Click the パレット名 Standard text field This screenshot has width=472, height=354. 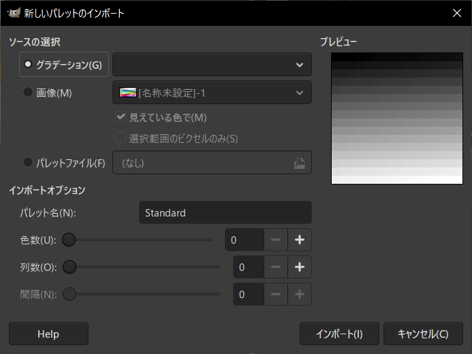225,212
